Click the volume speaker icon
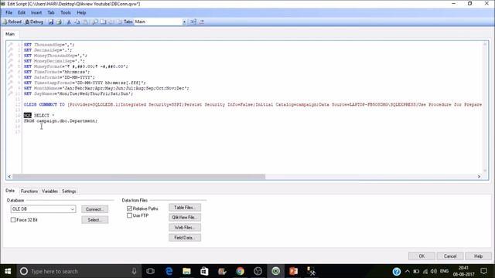 [x=434, y=271]
